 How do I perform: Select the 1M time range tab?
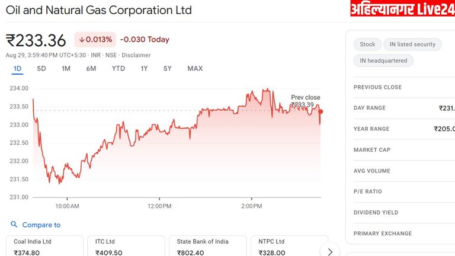[66, 69]
